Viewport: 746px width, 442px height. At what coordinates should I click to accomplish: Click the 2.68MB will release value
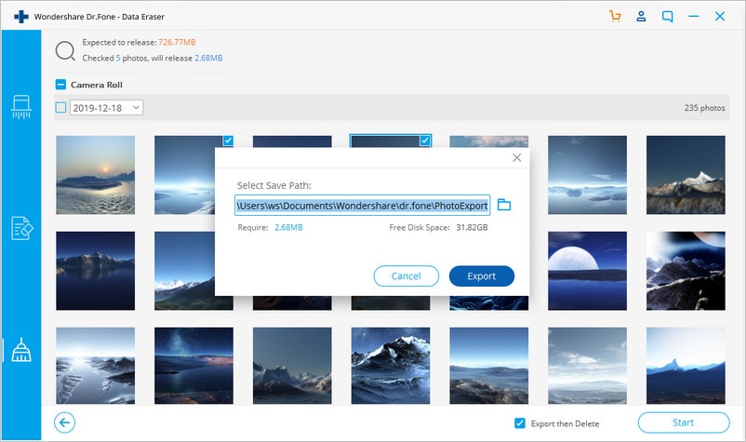[208, 58]
